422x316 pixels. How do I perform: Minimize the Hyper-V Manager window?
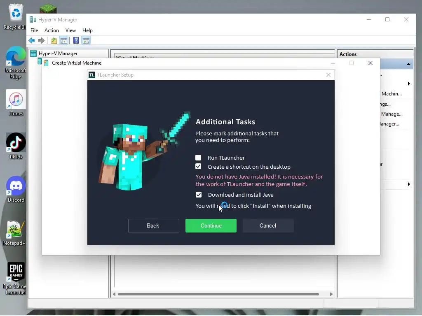(x=369, y=19)
